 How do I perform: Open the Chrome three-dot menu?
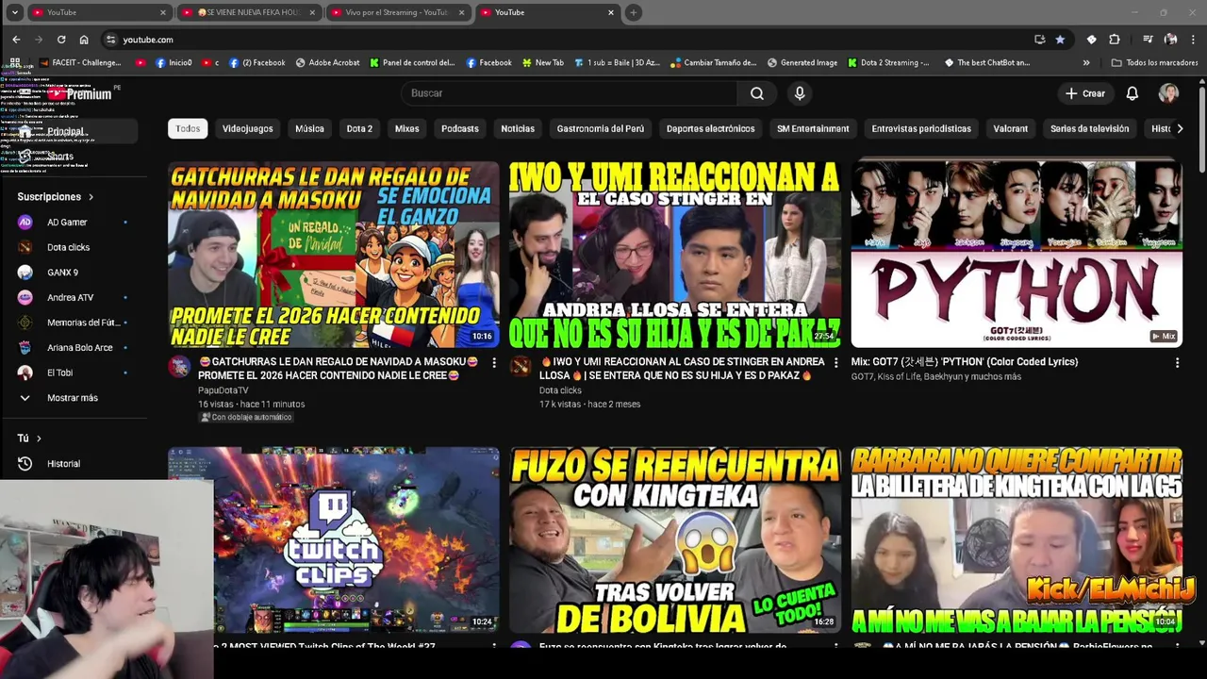(1194, 40)
